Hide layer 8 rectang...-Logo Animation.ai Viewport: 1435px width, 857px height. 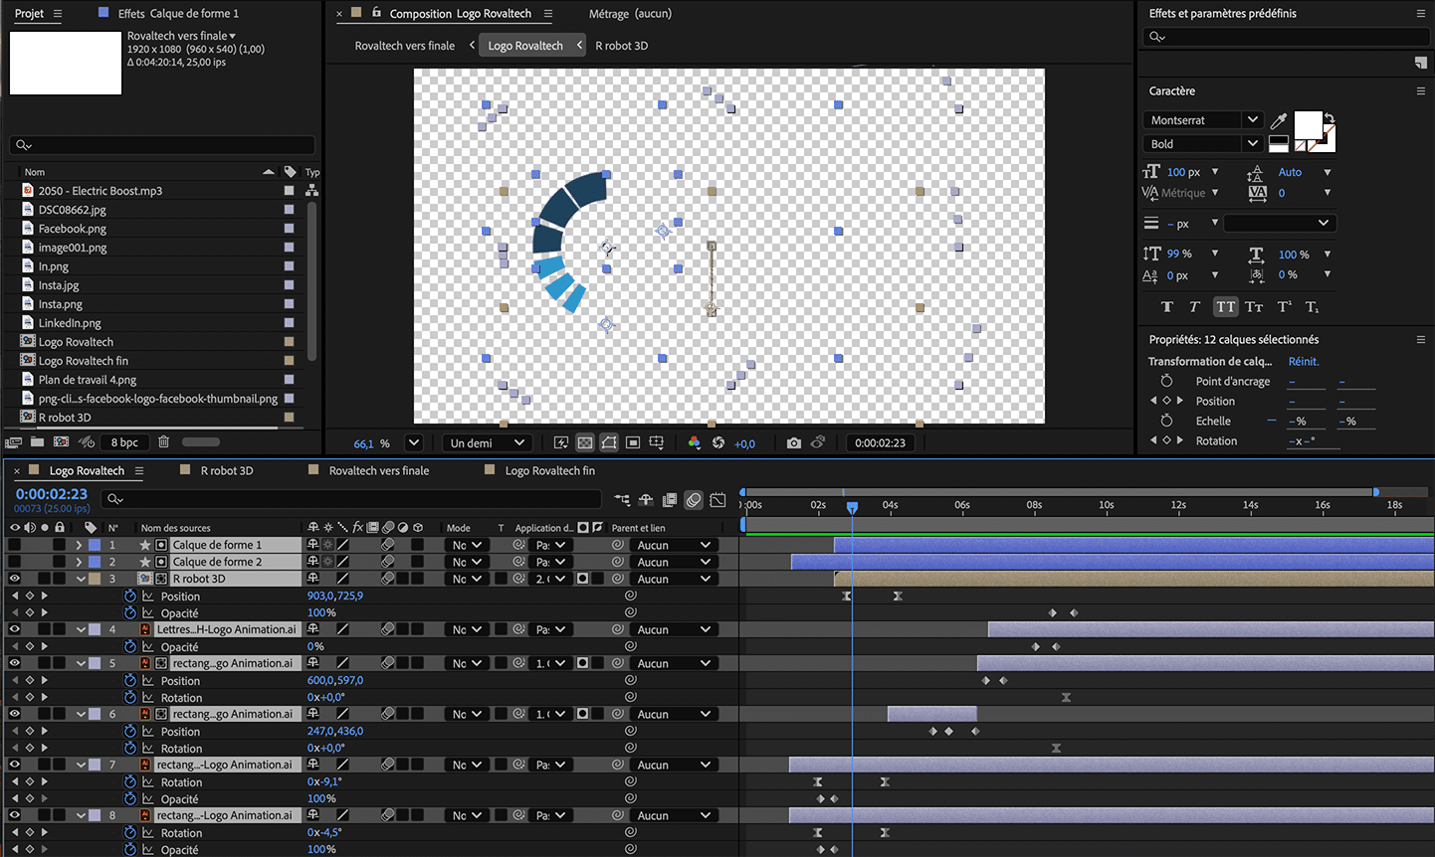tap(14, 815)
